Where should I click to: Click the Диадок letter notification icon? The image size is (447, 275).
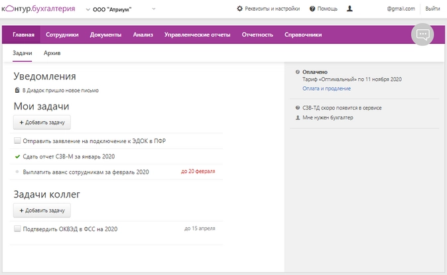(x=17, y=90)
